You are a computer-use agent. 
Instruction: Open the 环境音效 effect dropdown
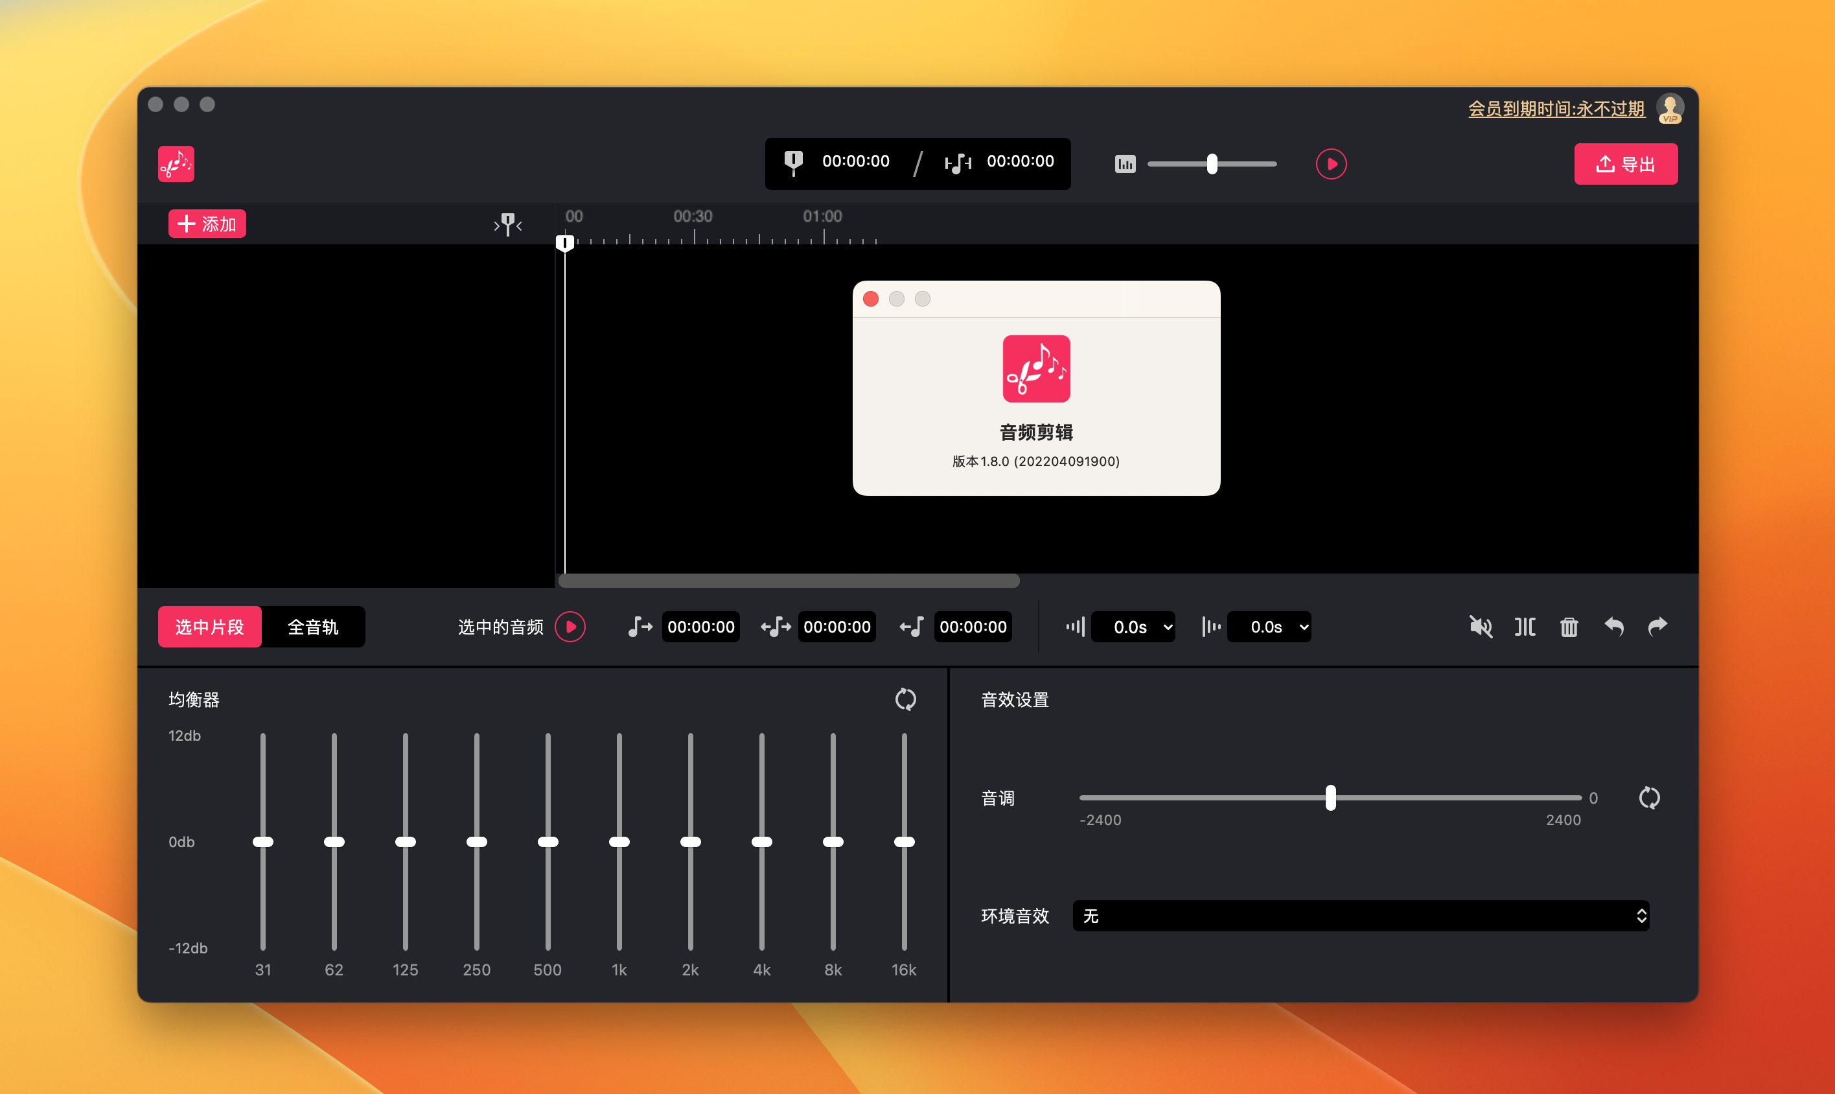(1361, 916)
